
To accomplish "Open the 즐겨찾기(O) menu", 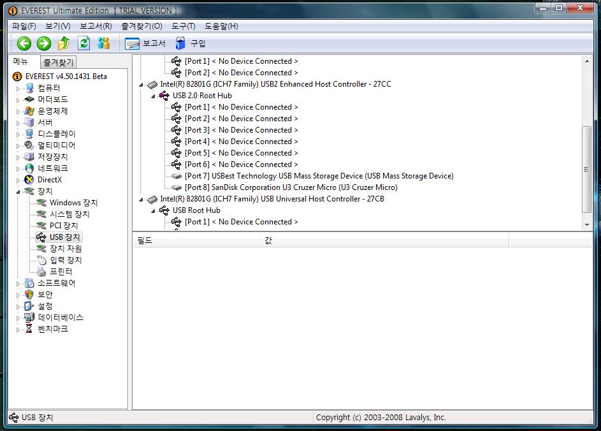I will [142, 26].
